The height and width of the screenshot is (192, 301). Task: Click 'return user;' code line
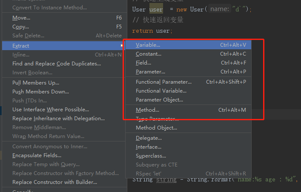pyautogui.click(x=152, y=31)
